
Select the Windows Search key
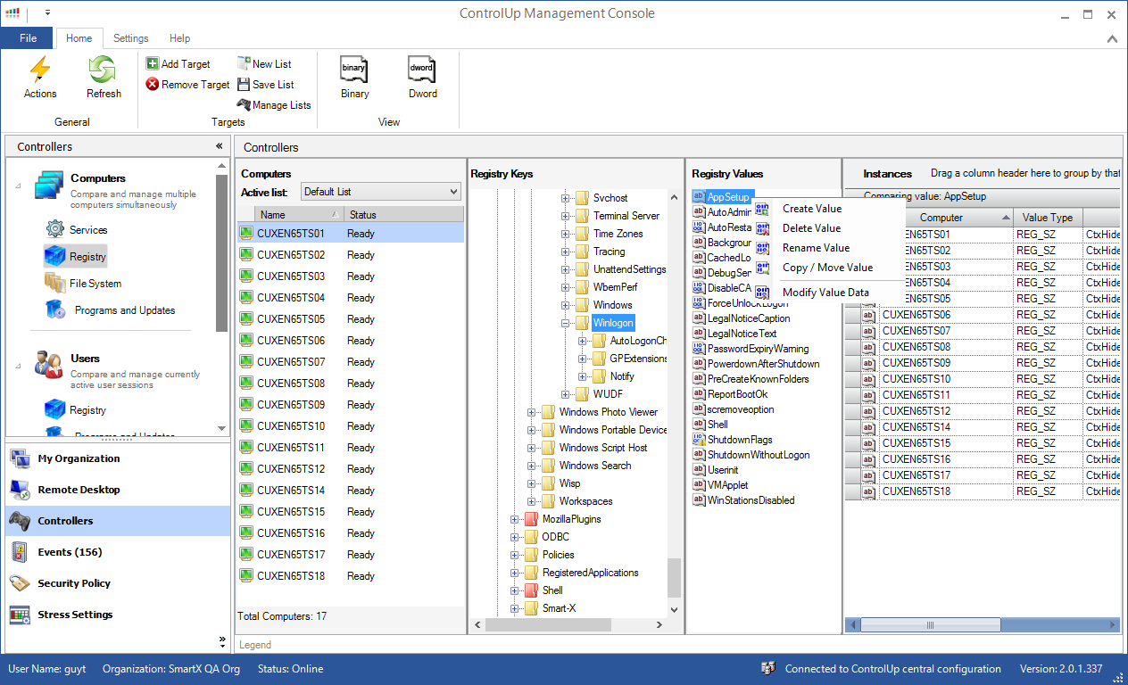(595, 466)
